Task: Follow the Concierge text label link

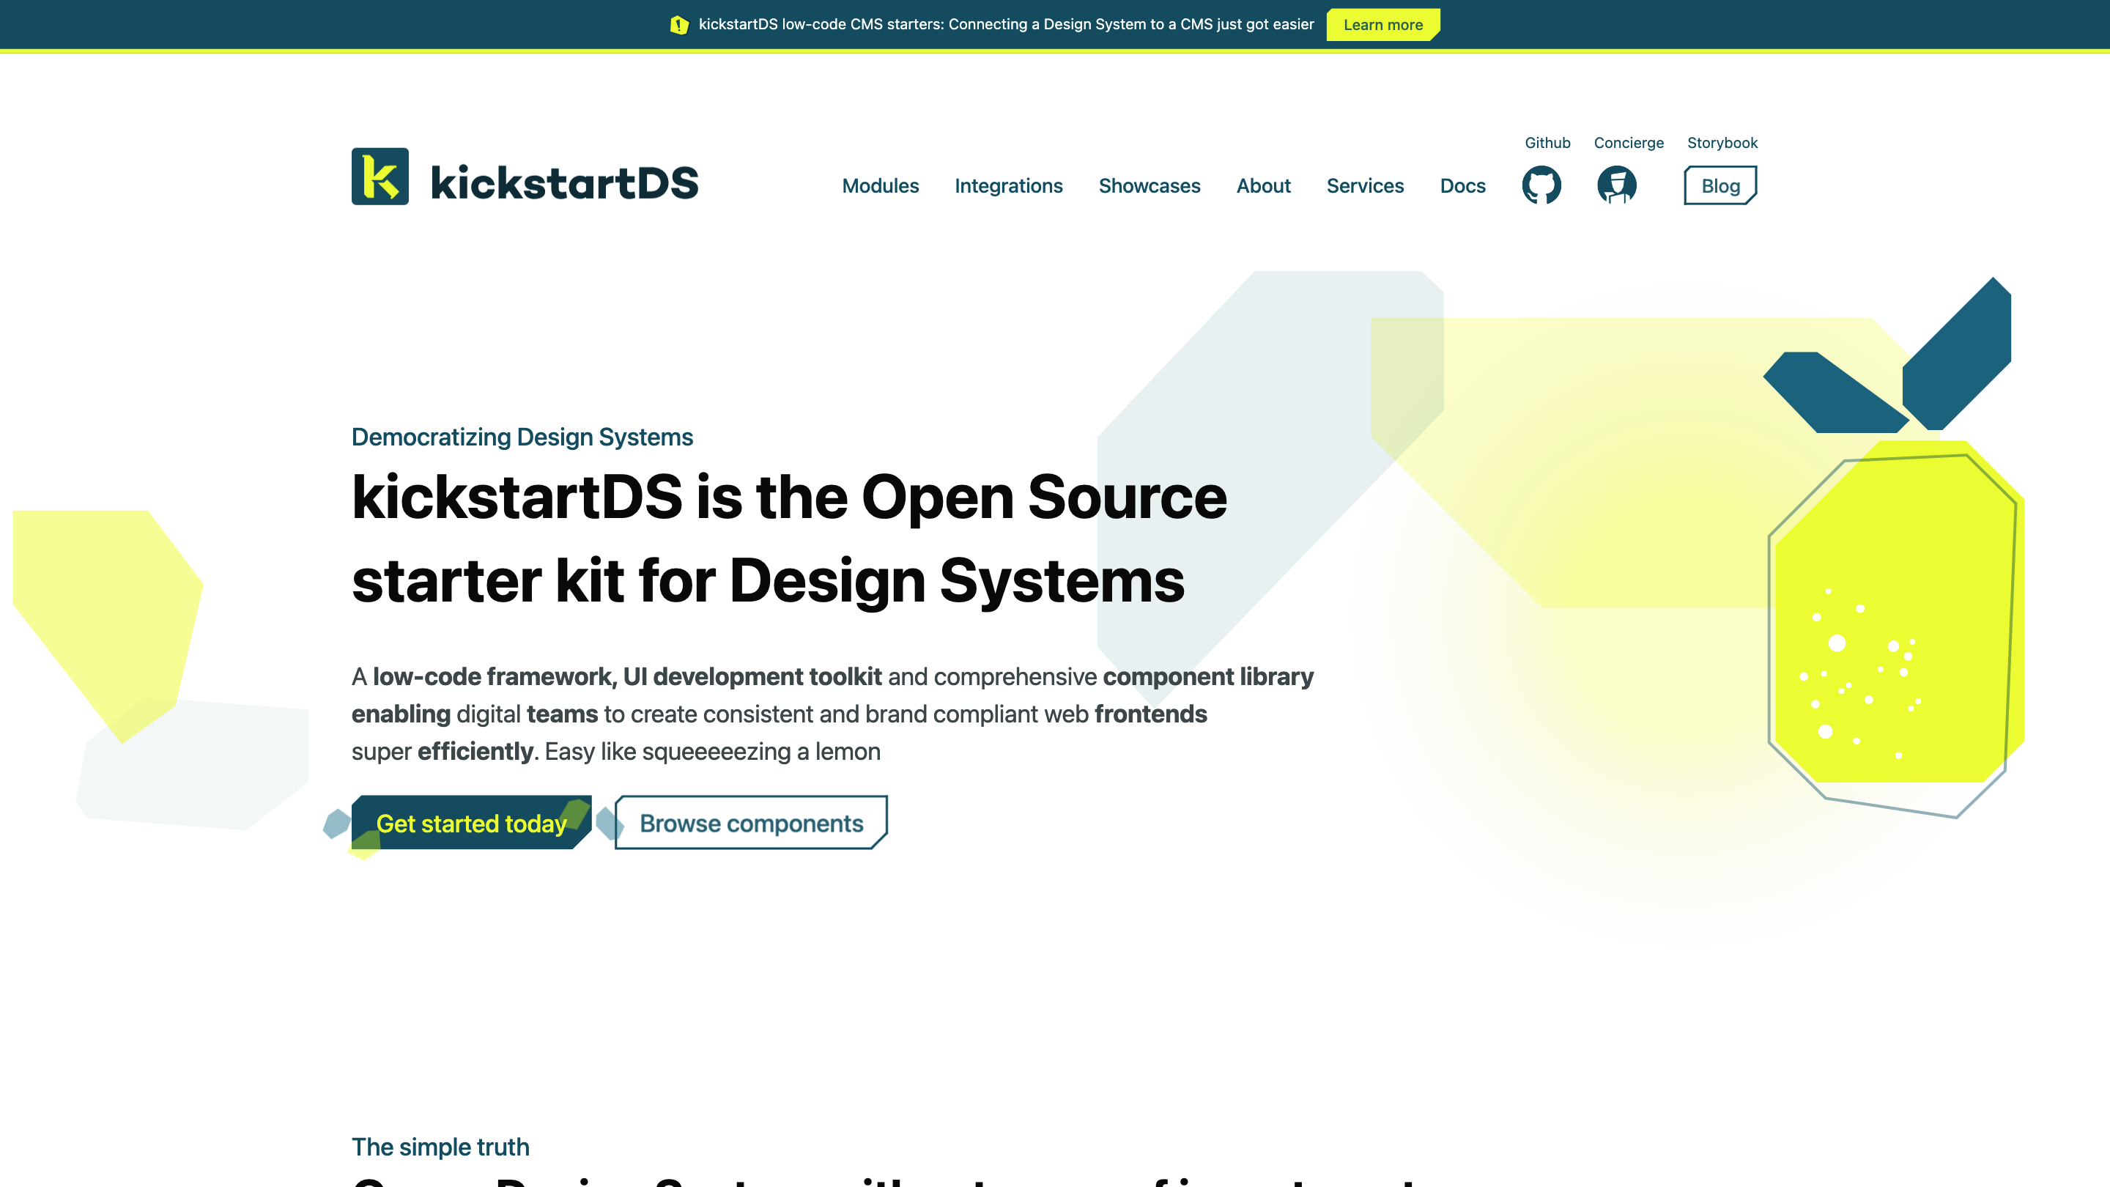Action: pos(1629,143)
